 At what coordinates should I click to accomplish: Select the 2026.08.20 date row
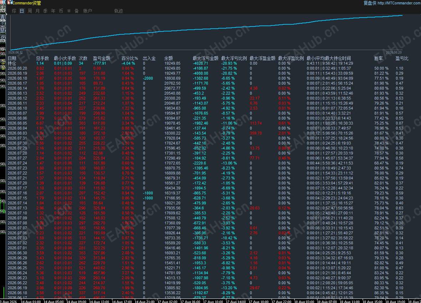(17, 68)
